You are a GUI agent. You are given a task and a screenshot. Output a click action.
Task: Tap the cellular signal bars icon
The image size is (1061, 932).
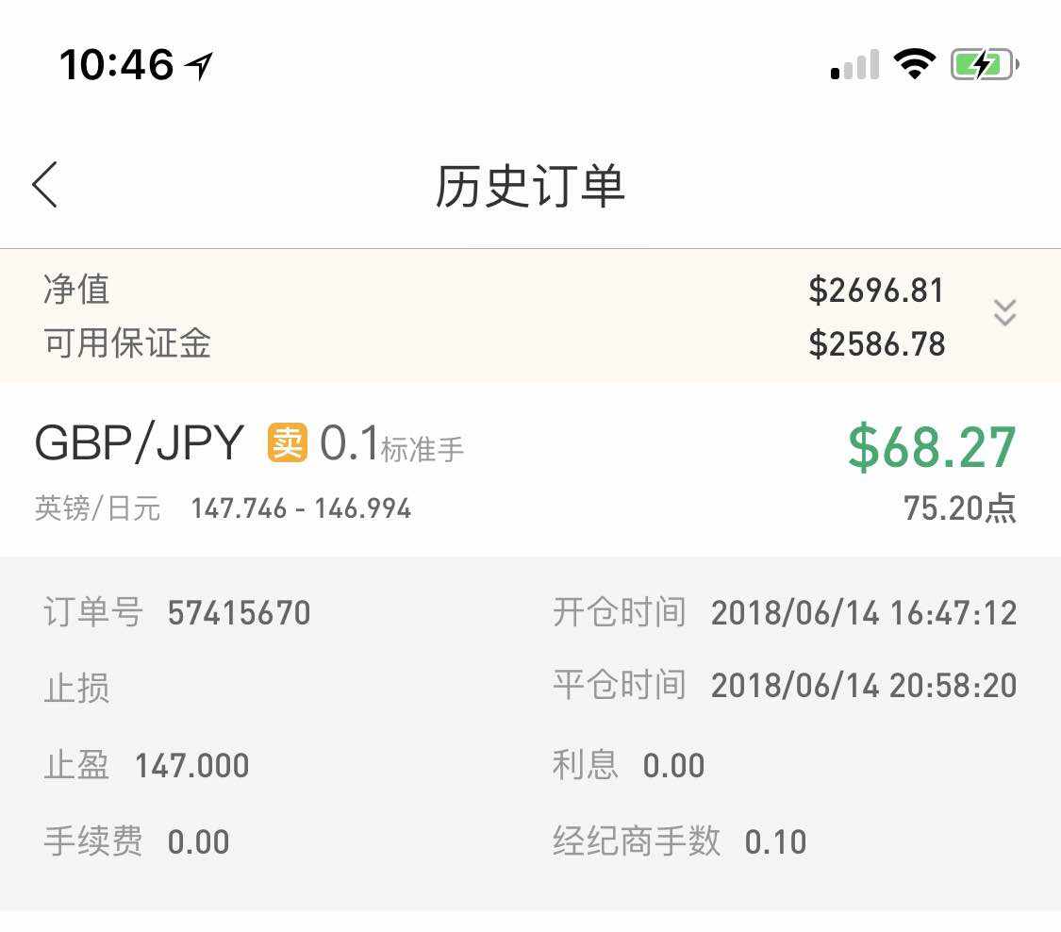point(855,65)
